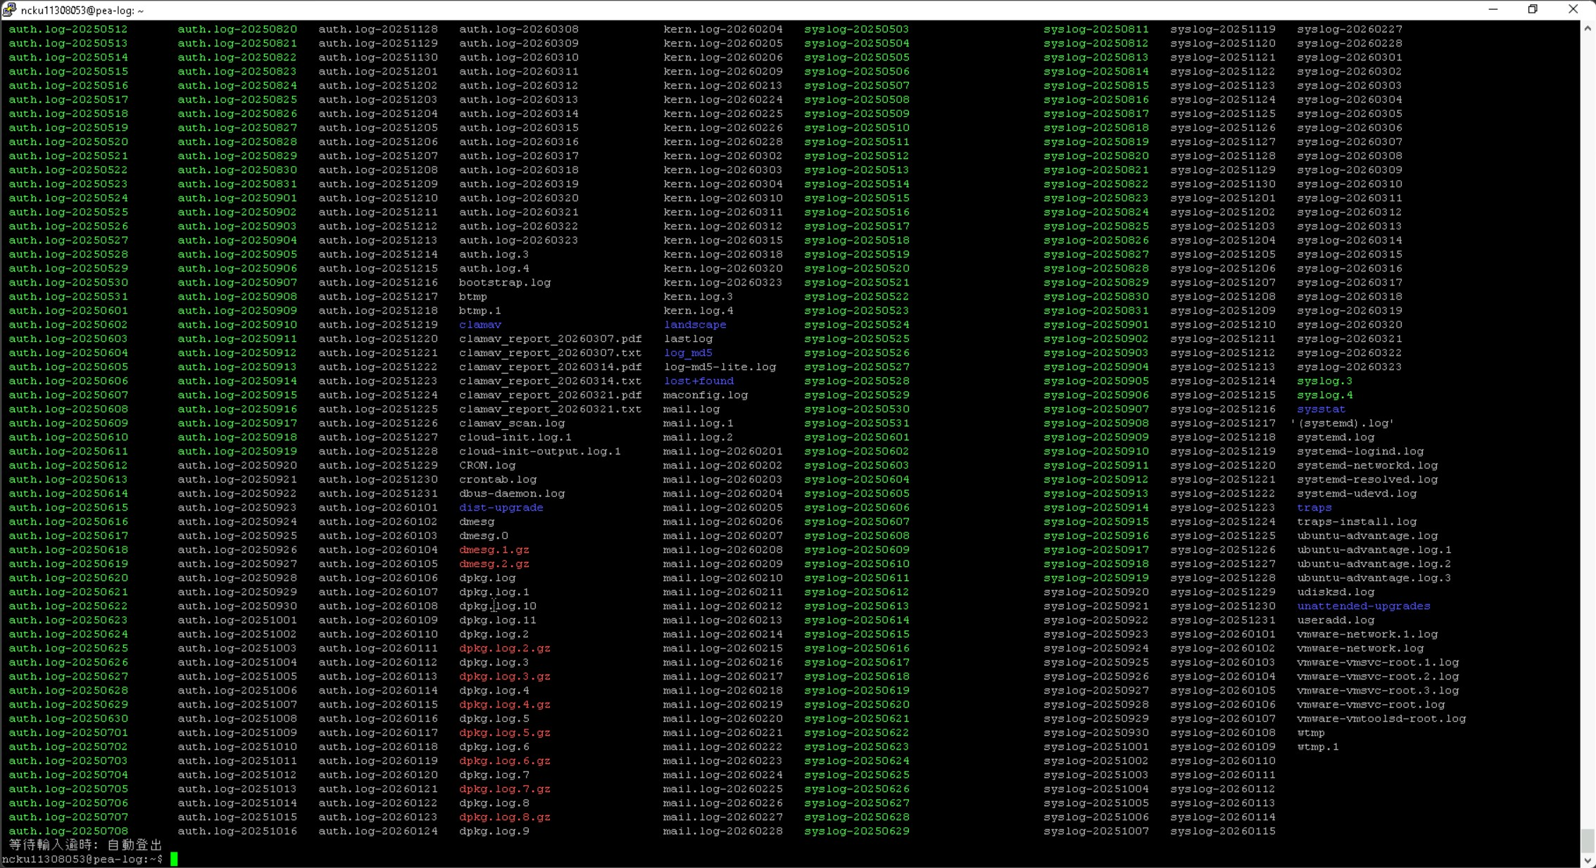Click dpkg.log.8.gz file name
Screen dimensions: 1596x868
point(505,817)
